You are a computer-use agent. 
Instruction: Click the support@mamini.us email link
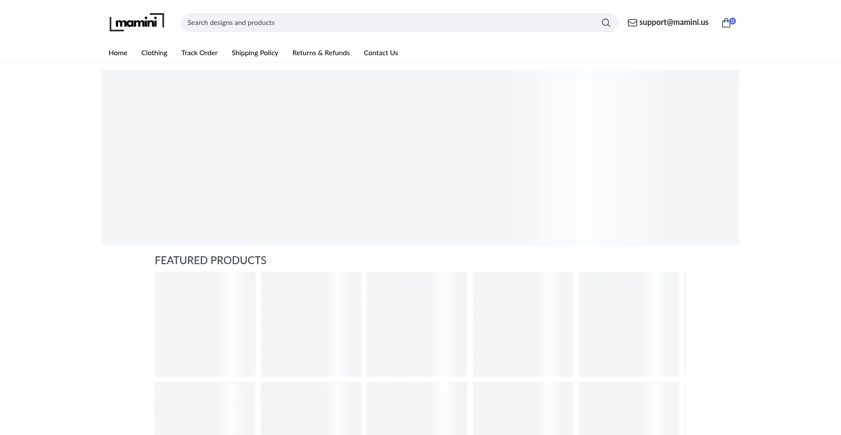(674, 22)
